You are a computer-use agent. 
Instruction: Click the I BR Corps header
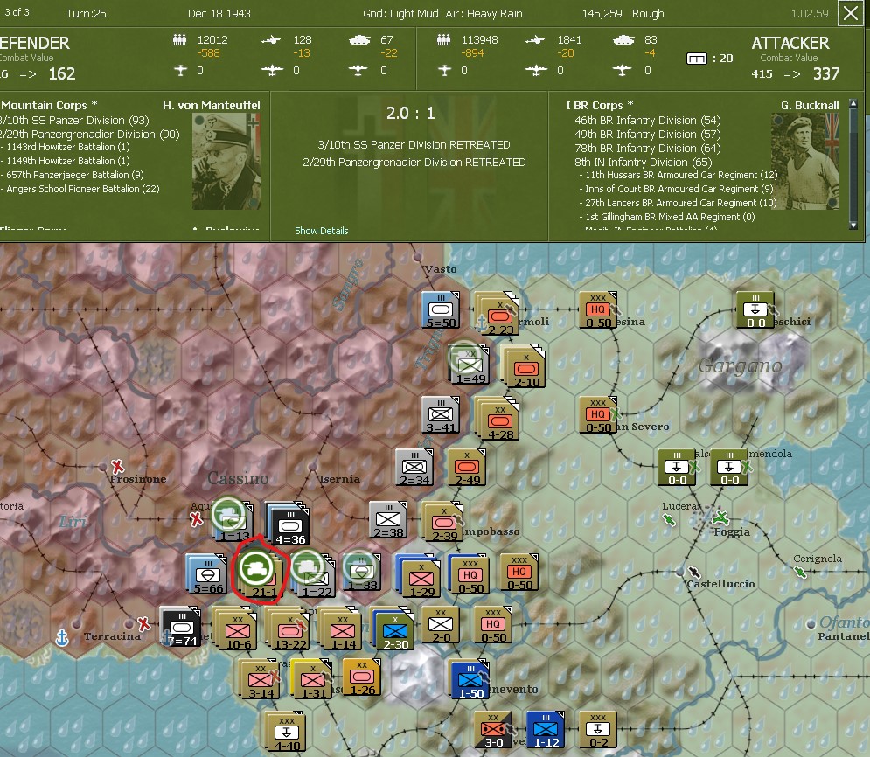pyautogui.click(x=599, y=106)
